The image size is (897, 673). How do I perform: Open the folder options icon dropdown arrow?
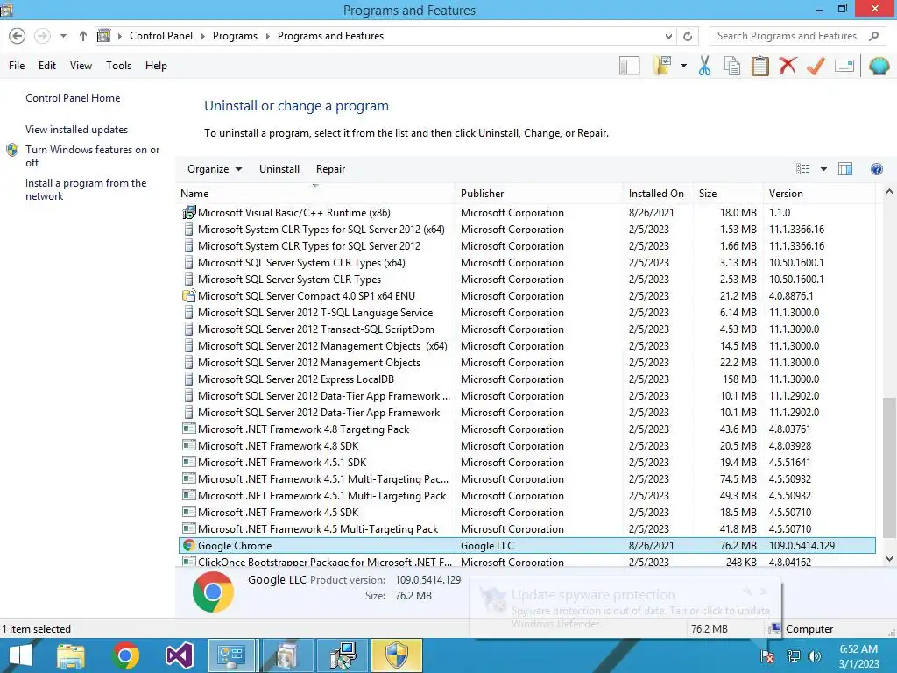click(683, 66)
